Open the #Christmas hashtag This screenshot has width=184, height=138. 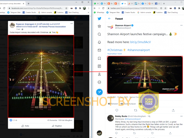point(115,50)
